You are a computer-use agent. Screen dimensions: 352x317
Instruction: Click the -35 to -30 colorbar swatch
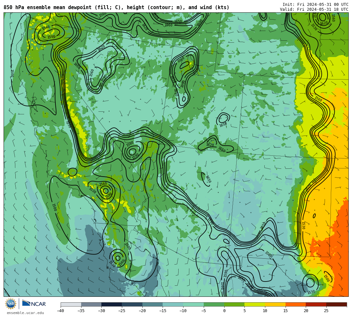tap(91, 304)
